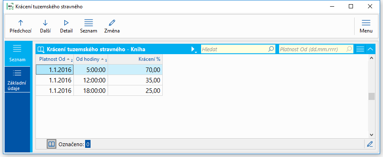The image size is (383, 157).
Task: Select the row with 12:00:00 hour
Action: tap(99, 80)
